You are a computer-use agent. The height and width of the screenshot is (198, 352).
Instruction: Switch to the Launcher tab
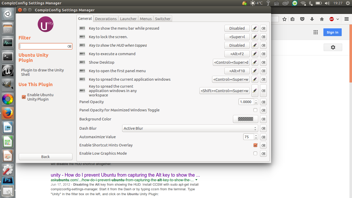tap(128, 19)
